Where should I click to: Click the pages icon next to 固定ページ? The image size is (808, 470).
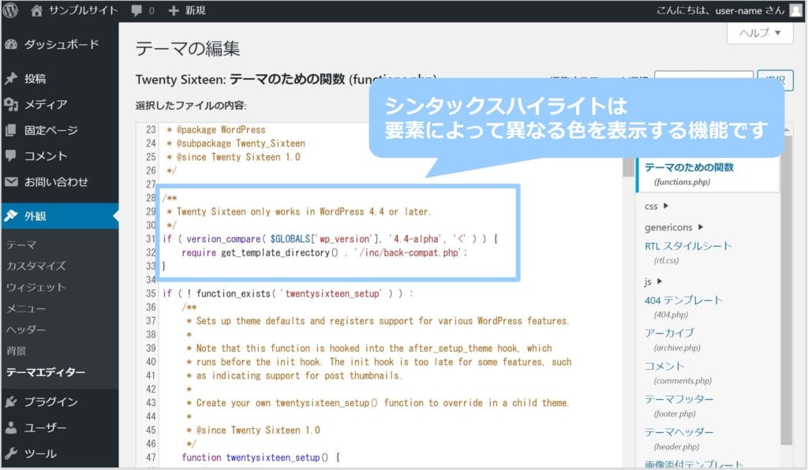tap(11, 130)
